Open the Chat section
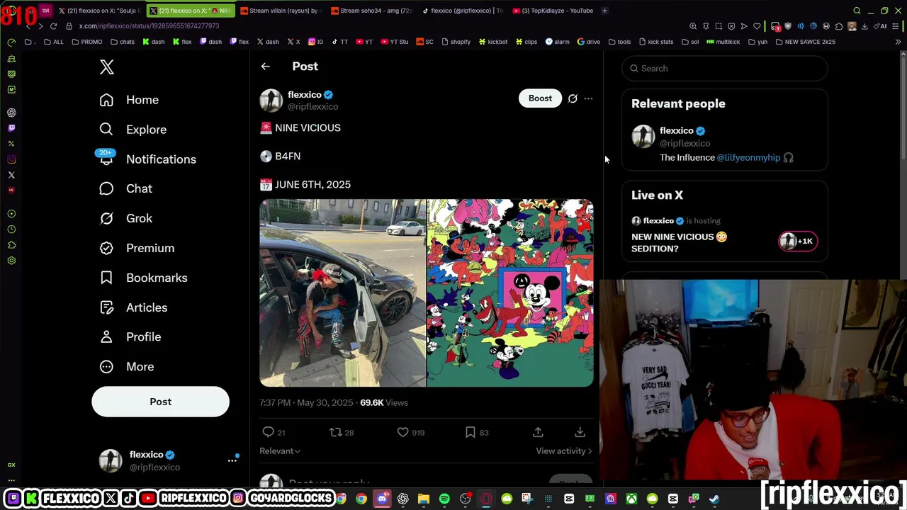This screenshot has height=510, width=907. click(125, 188)
